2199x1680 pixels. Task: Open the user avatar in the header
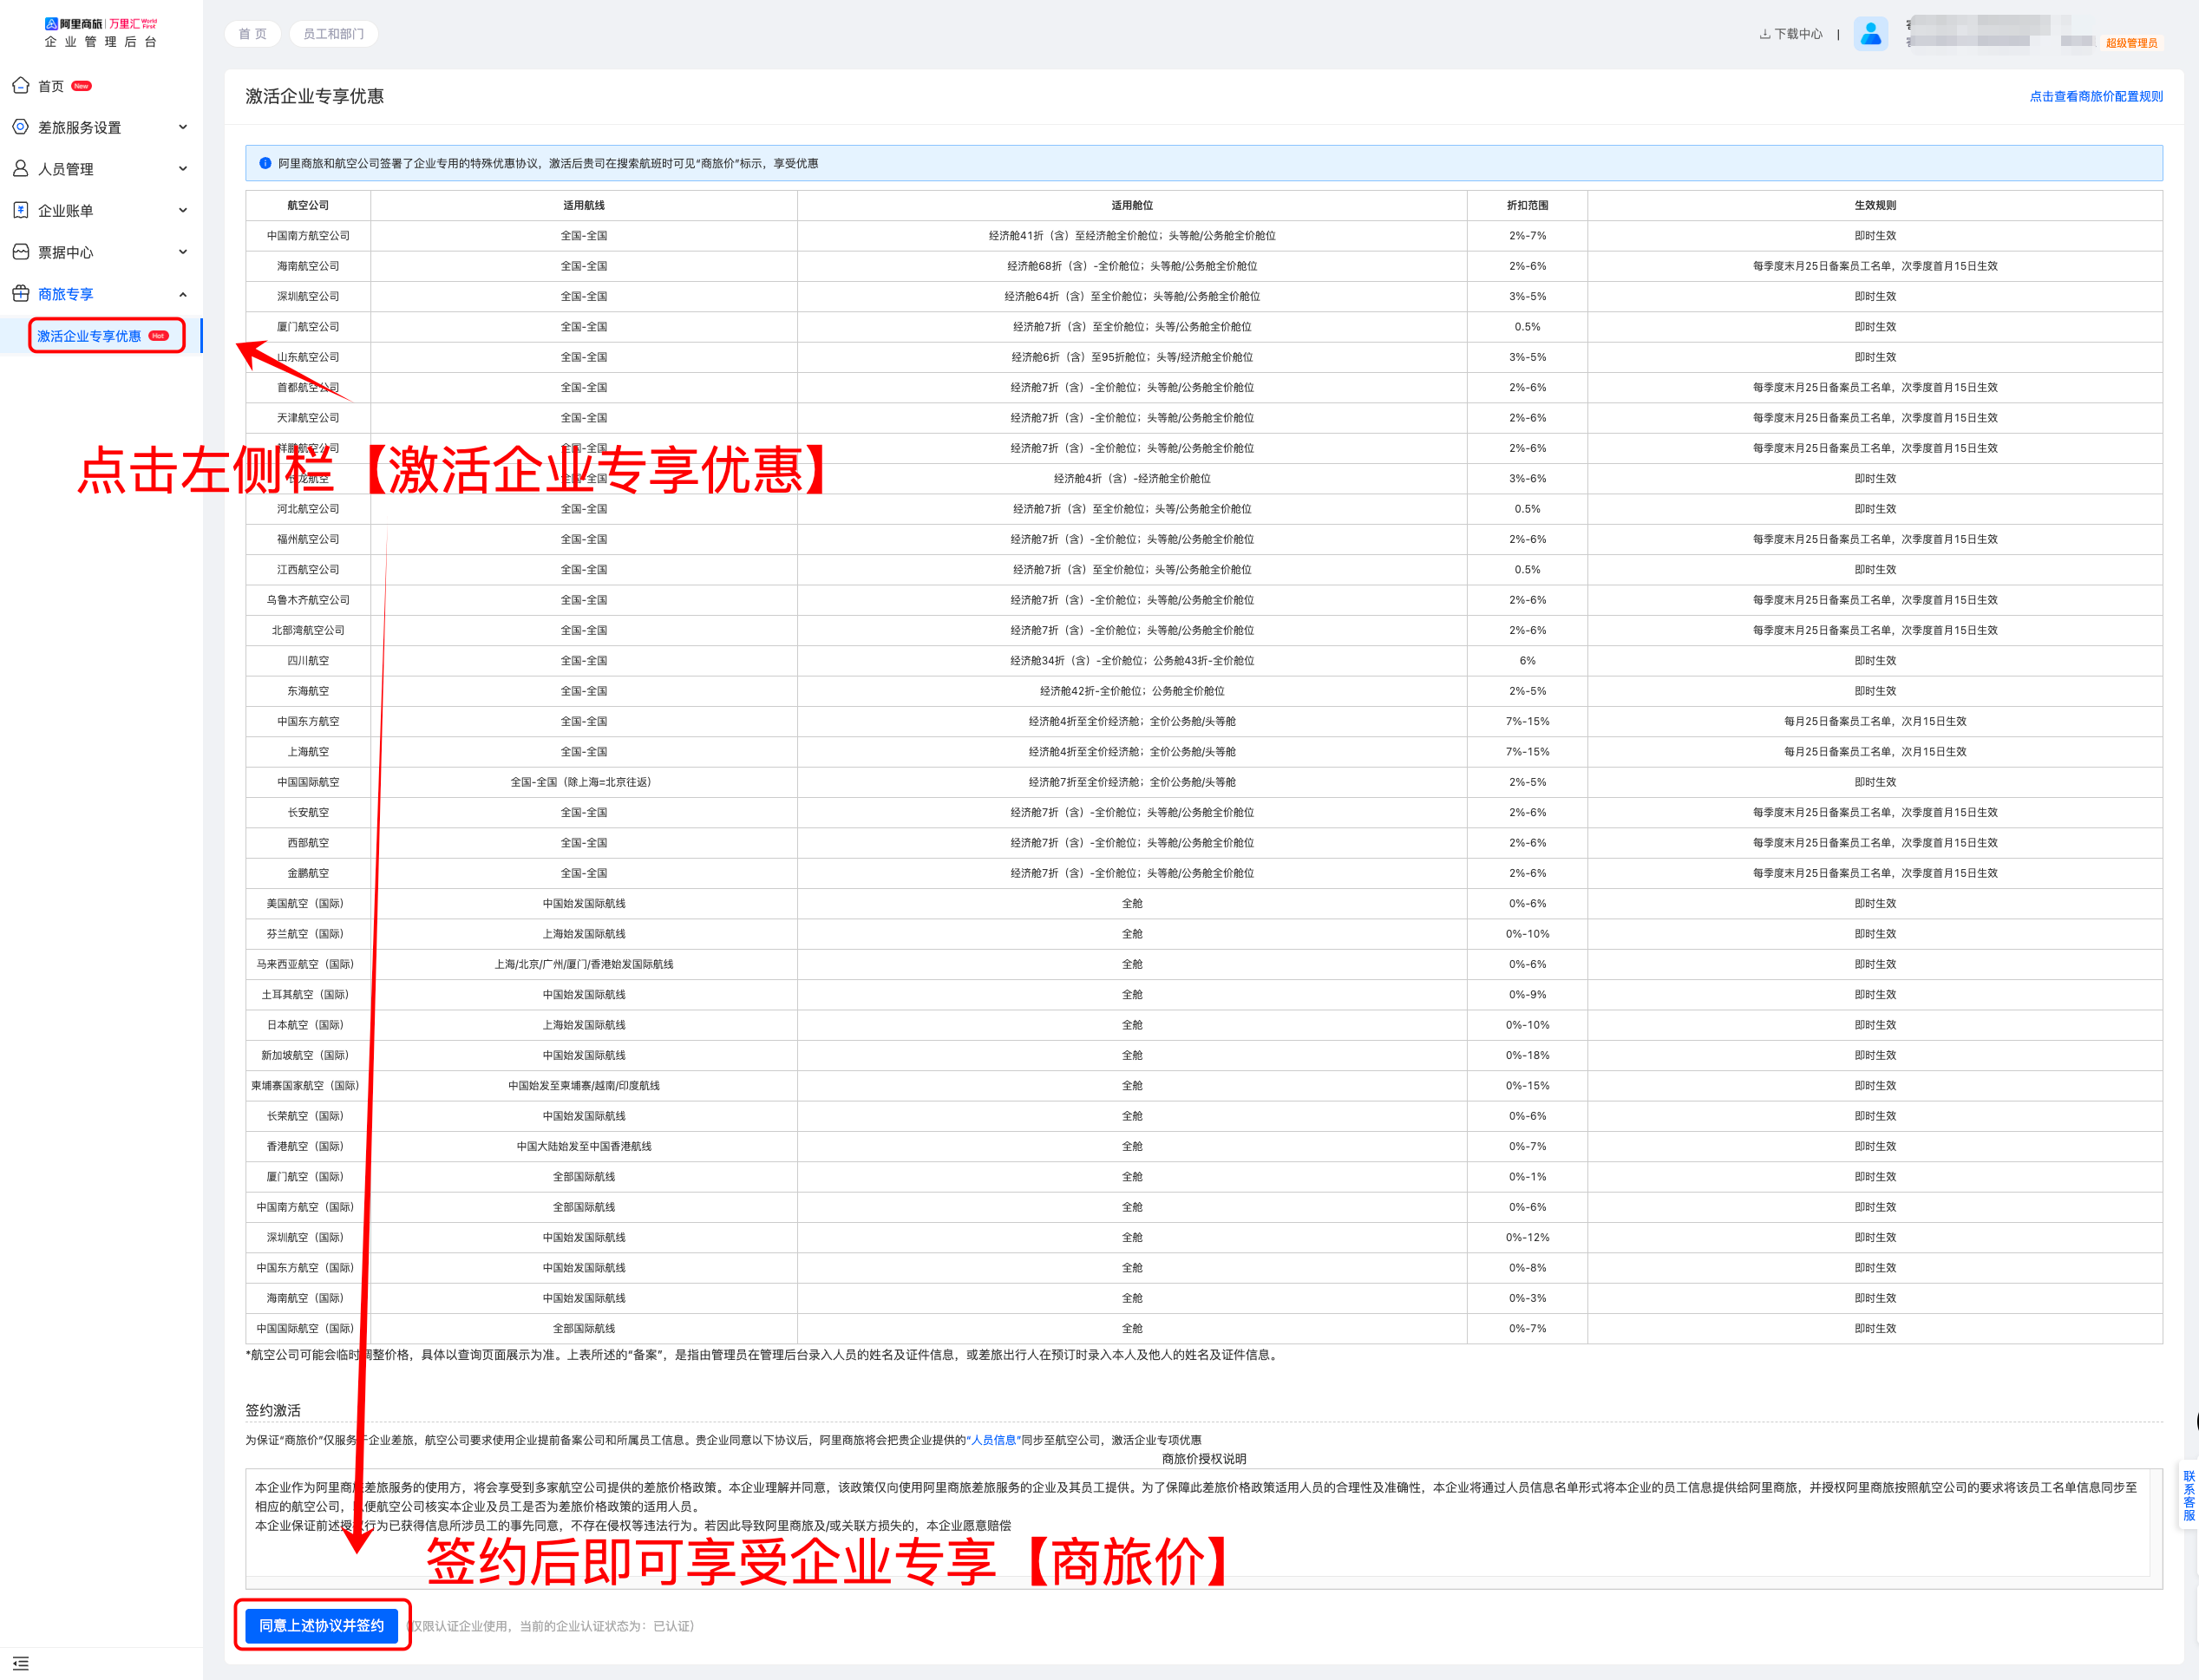click(1870, 34)
